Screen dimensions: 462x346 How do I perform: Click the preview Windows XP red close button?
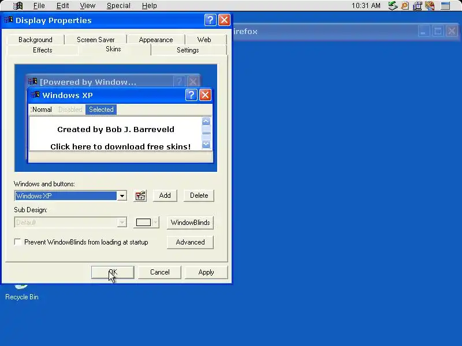click(206, 95)
